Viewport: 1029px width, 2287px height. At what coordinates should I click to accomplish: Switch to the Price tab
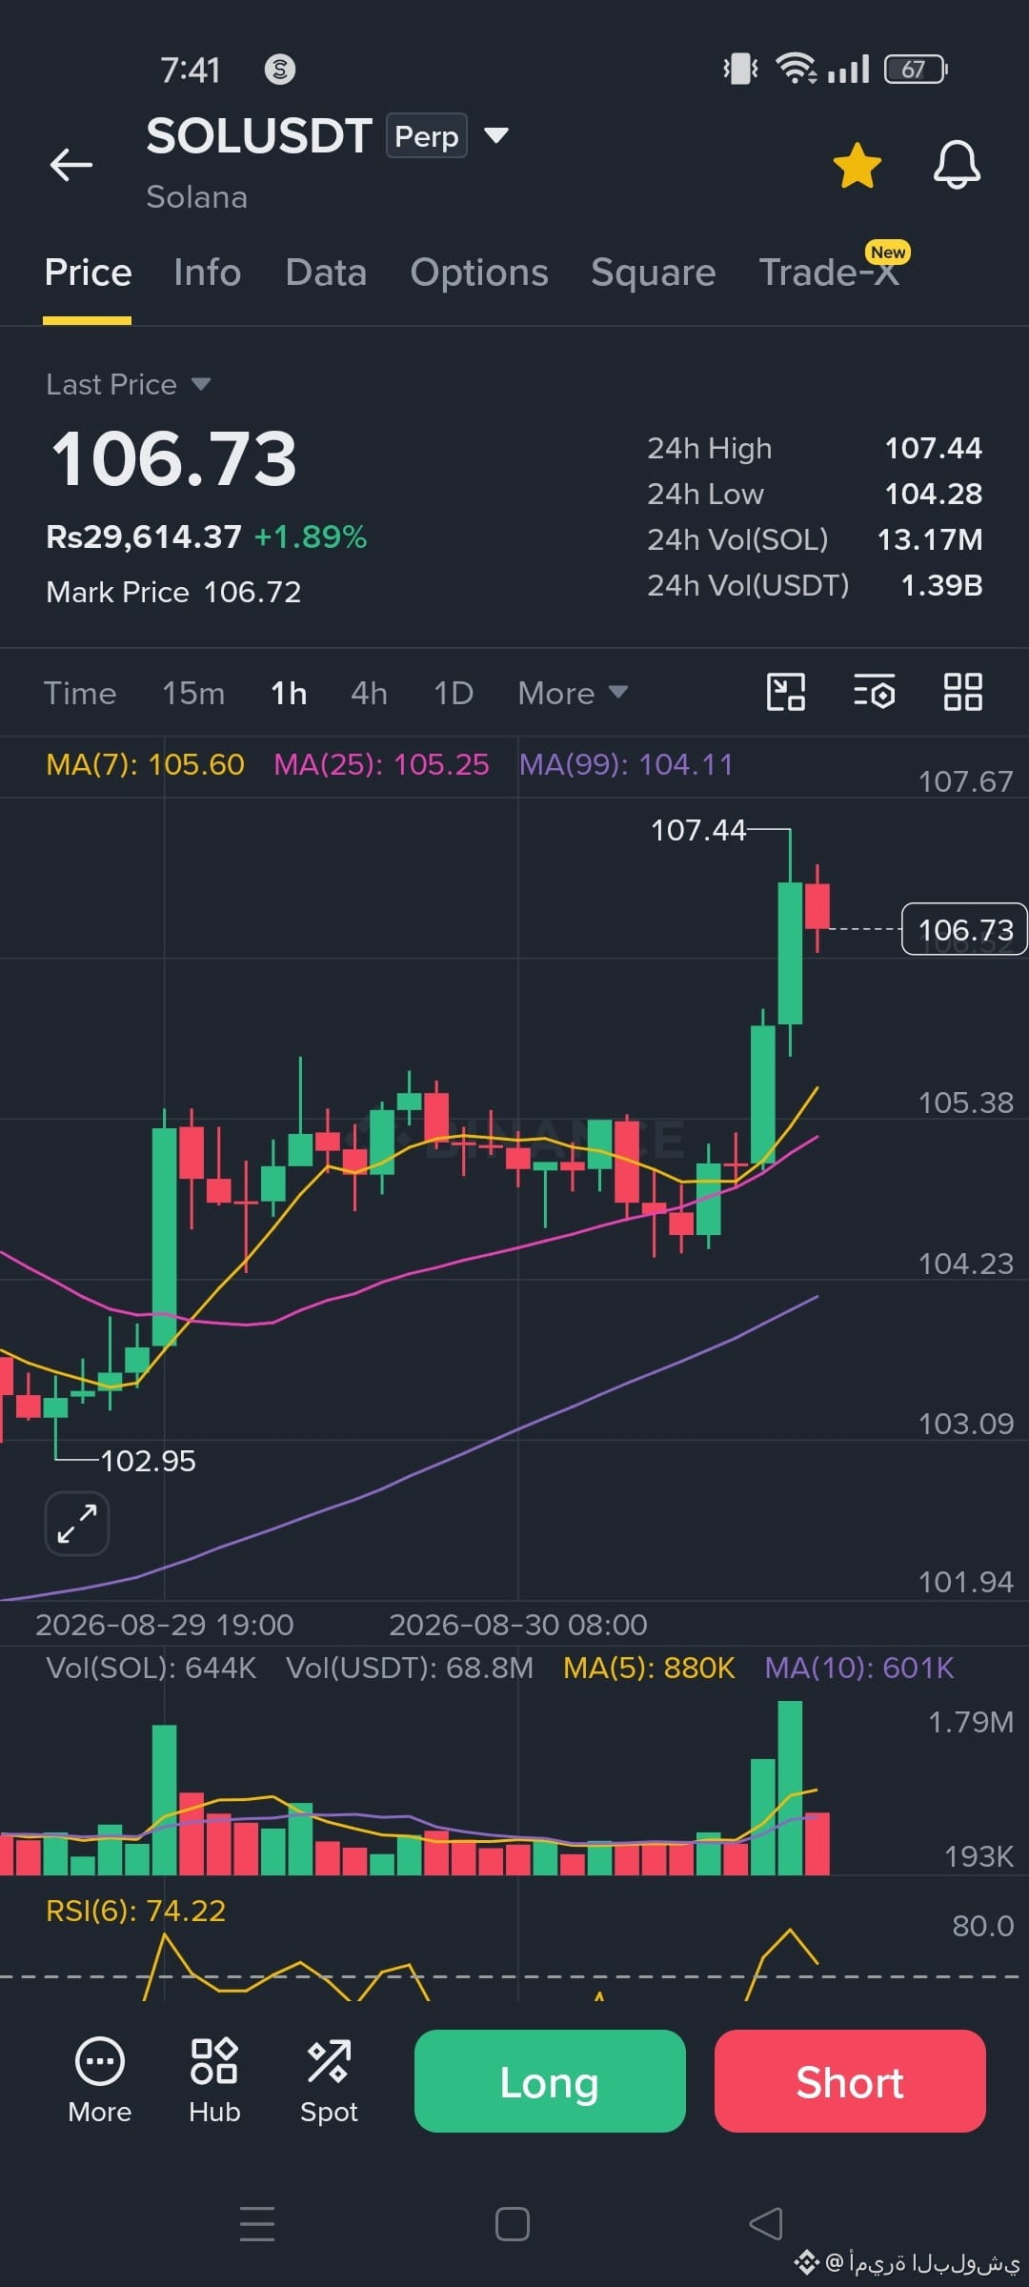click(x=88, y=273)
